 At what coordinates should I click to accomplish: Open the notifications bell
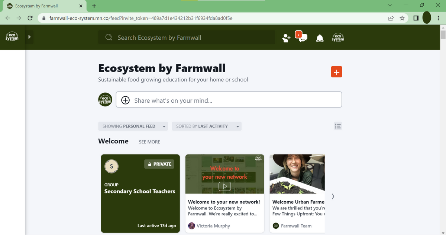320,38
